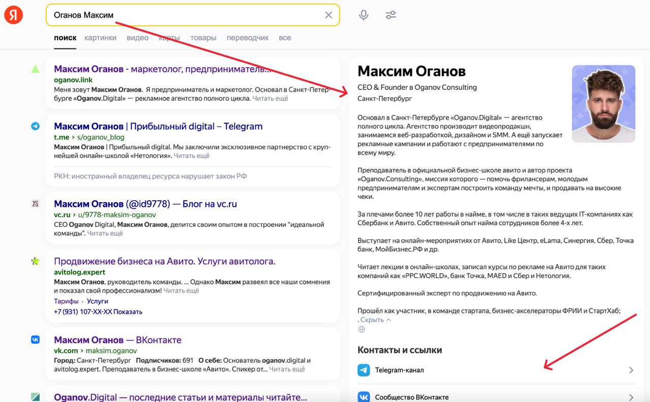
Task: Open the Услуги sitelink
Action: click(97, 301)
